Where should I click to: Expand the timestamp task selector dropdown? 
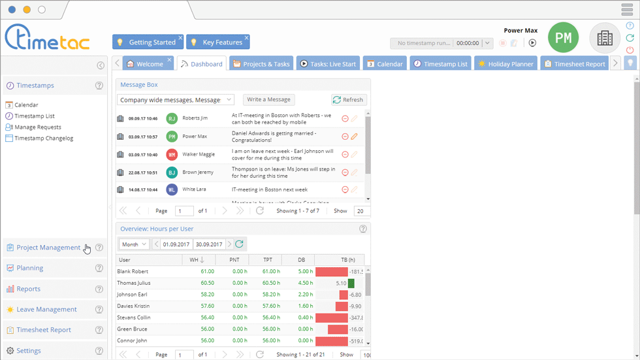487,43
